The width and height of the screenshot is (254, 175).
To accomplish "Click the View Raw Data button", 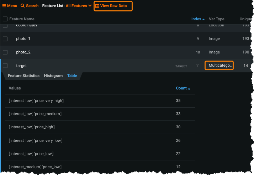I will coord(113,6).
